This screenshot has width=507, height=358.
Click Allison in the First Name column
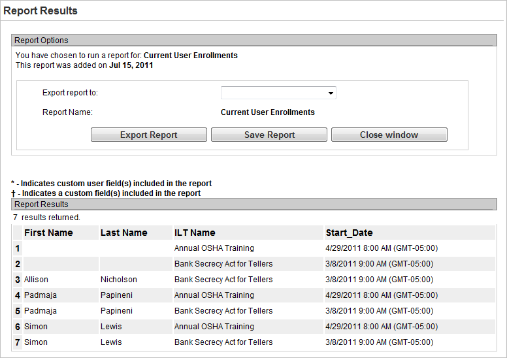36,280
